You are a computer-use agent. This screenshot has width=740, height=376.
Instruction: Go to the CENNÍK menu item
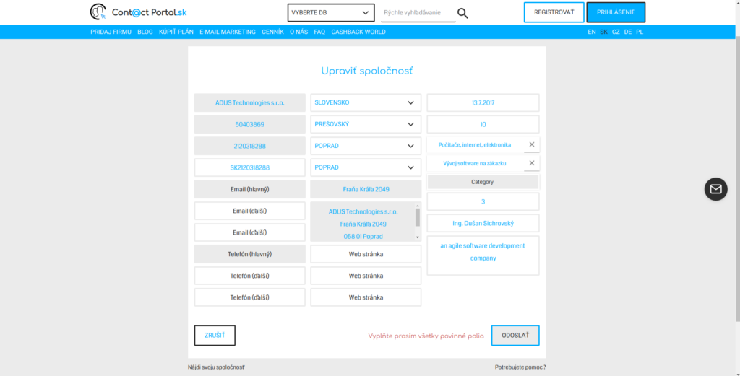(272, 32)
